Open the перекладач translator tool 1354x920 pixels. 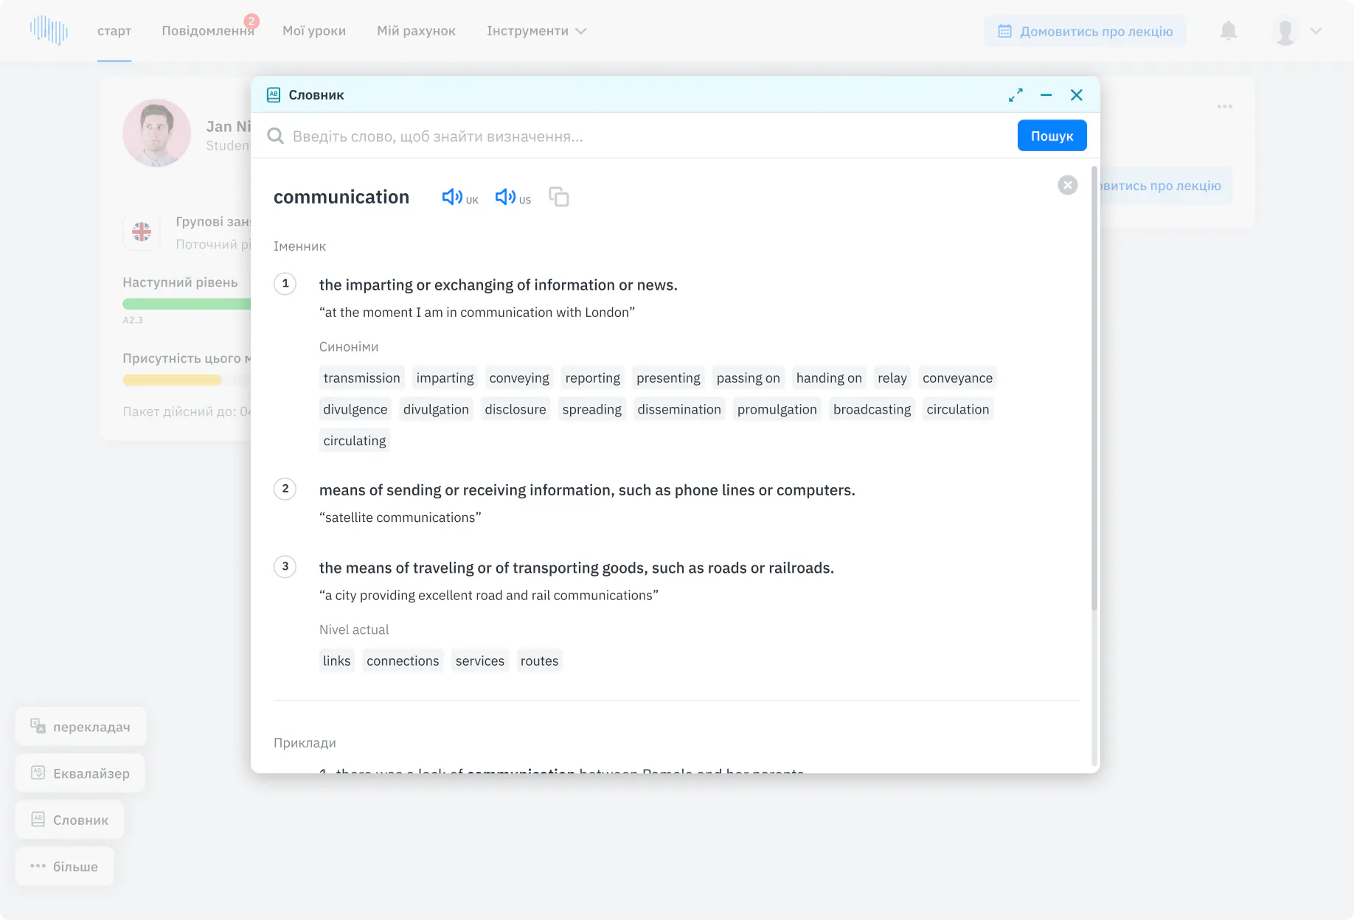pyautogui.click(x=80, y=727)
